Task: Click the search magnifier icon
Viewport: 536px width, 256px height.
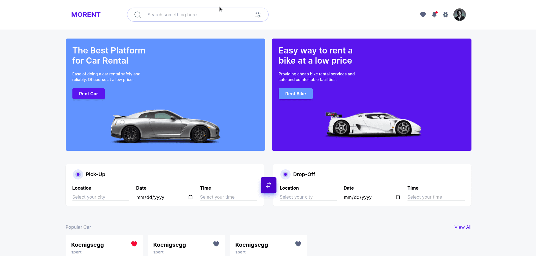Action: (138, 15)
